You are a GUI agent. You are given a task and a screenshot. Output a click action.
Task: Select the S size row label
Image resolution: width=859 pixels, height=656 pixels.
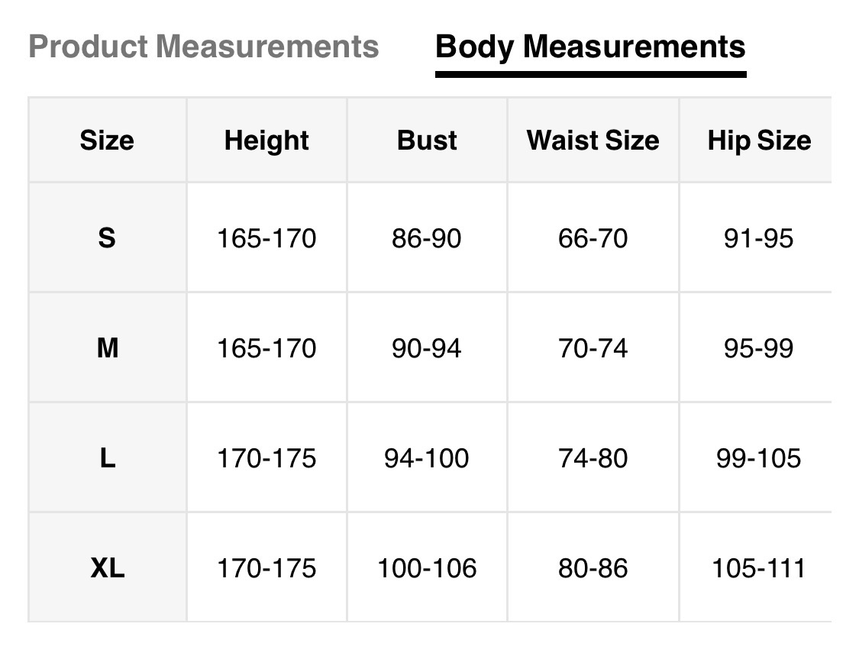107,238
